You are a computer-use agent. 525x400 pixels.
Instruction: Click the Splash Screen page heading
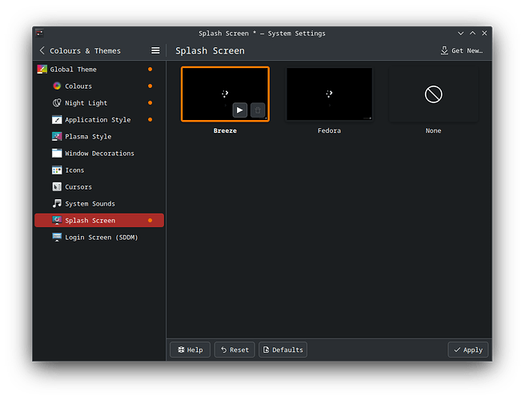(210, 50)
